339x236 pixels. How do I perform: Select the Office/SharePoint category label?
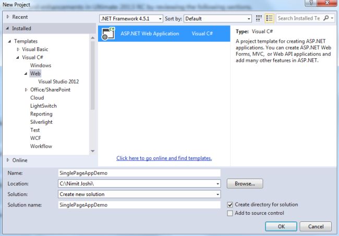click(50, 89)
